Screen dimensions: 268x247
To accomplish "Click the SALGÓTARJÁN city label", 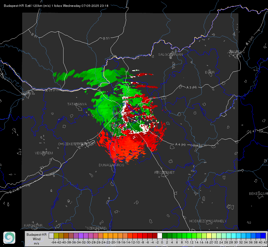I will 170,55.
